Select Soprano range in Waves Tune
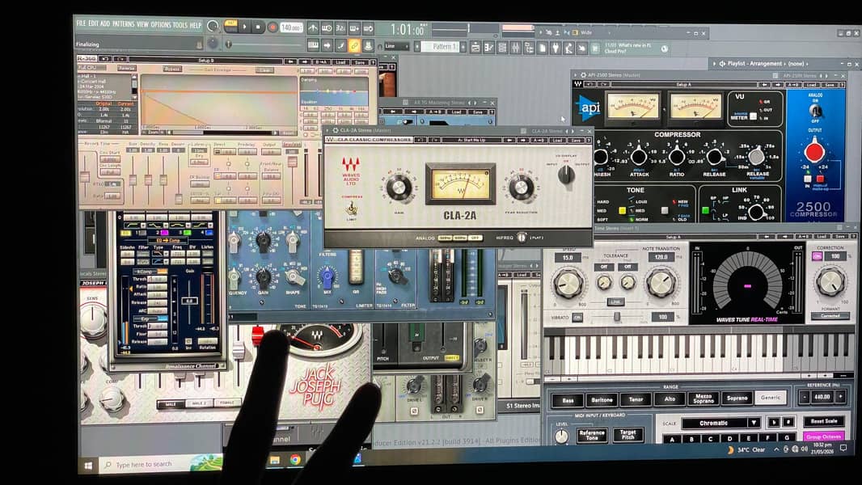Screen dimensions: 862x485 coord(737,398)
